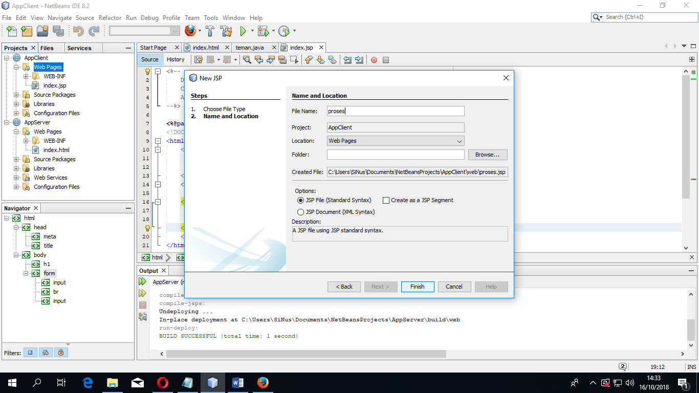Click Browse next to the Folder field
The width and height of the screenshot is (699, 393).
point(488,155)
